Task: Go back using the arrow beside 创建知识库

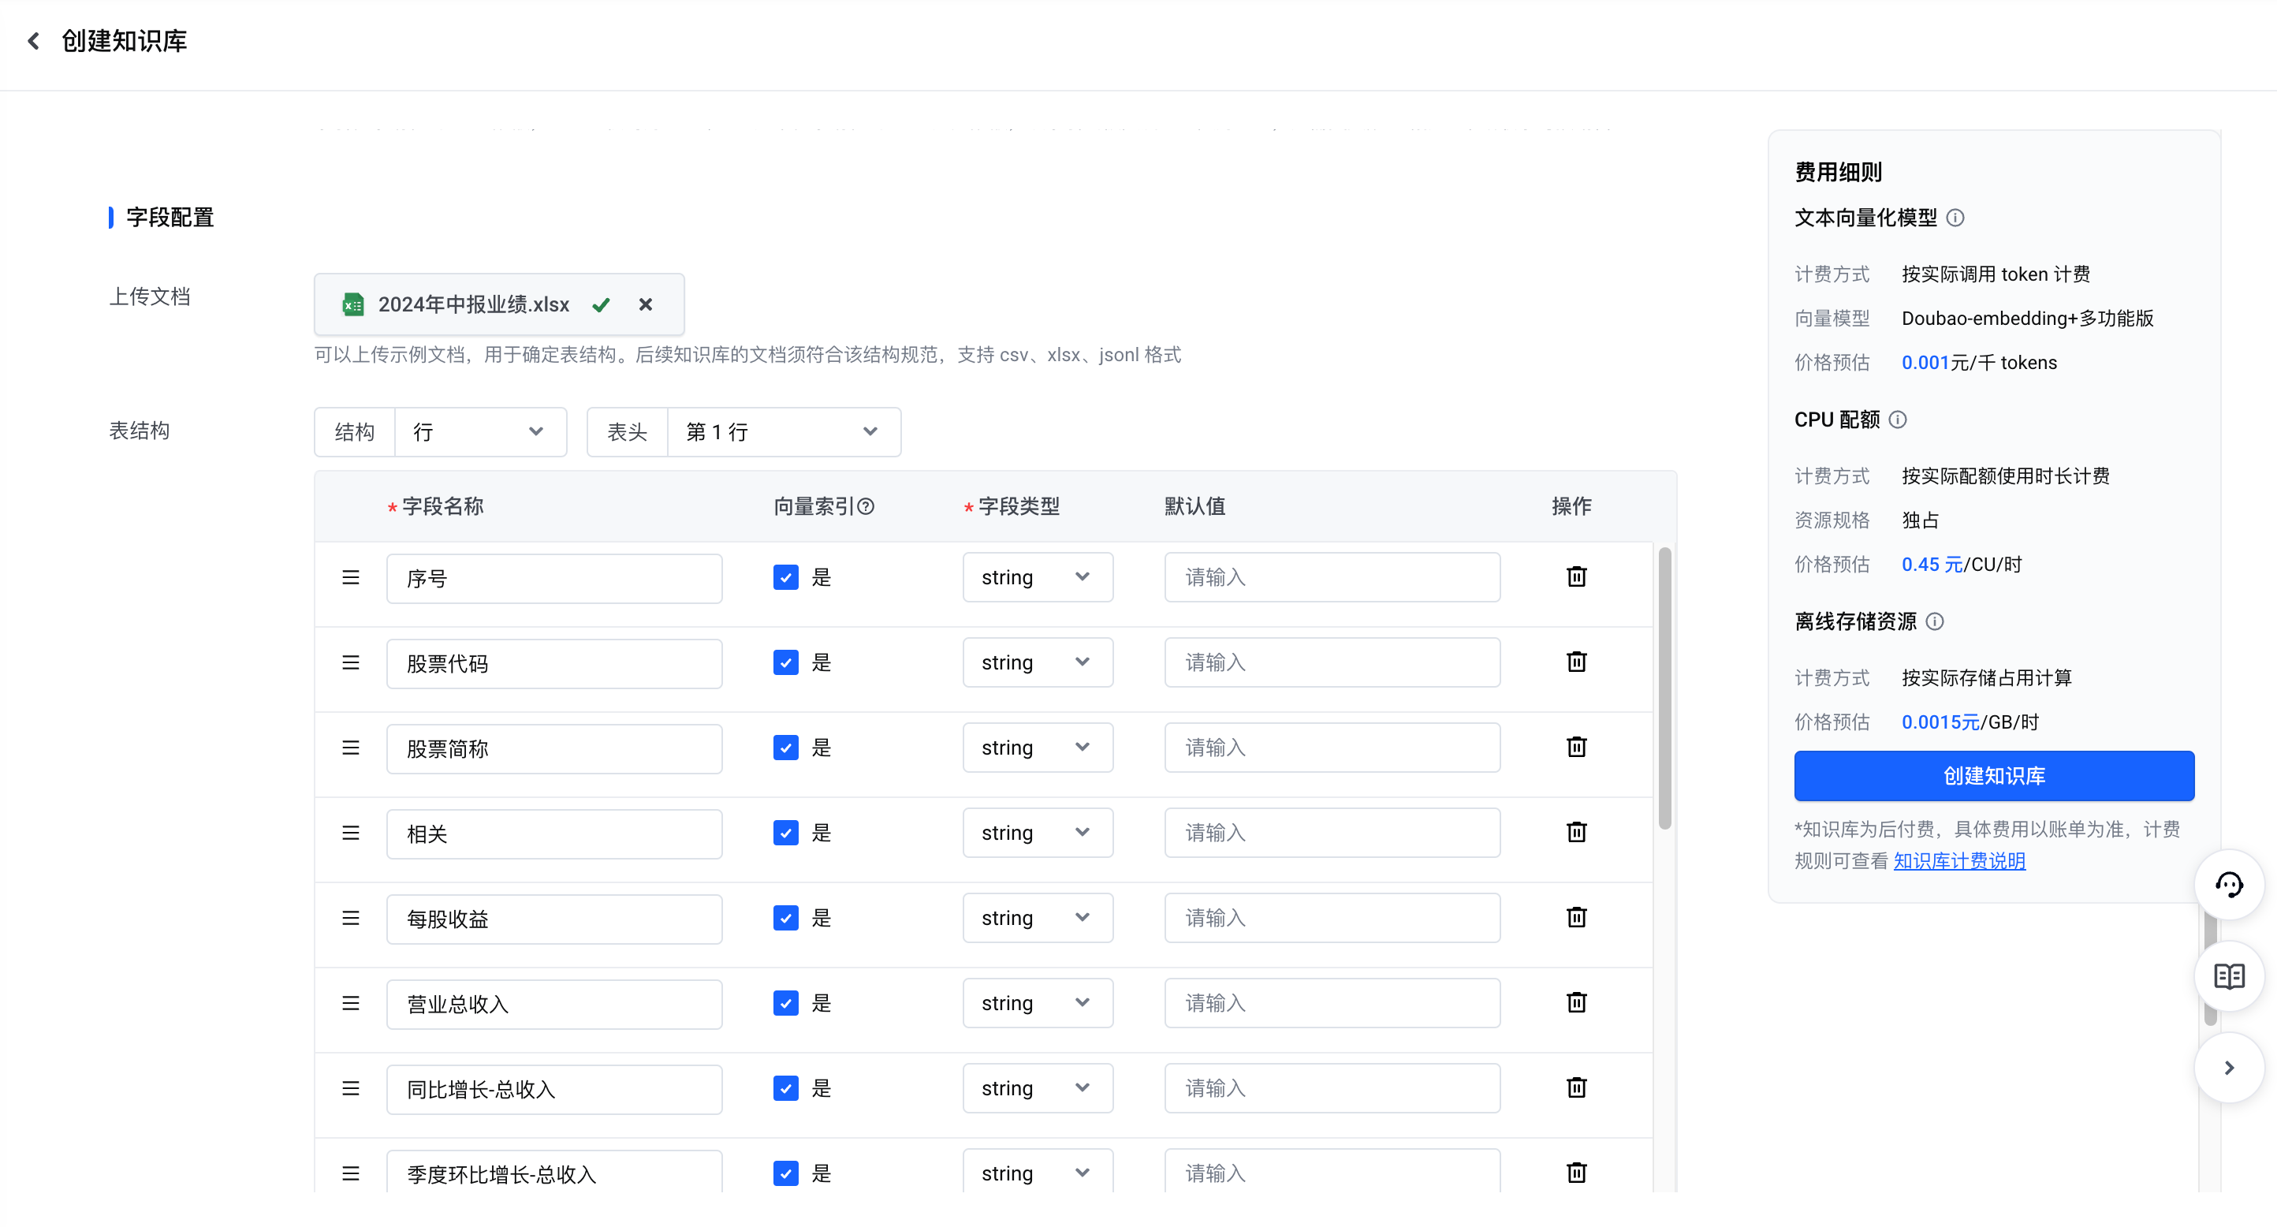Action: click(34, 41)
